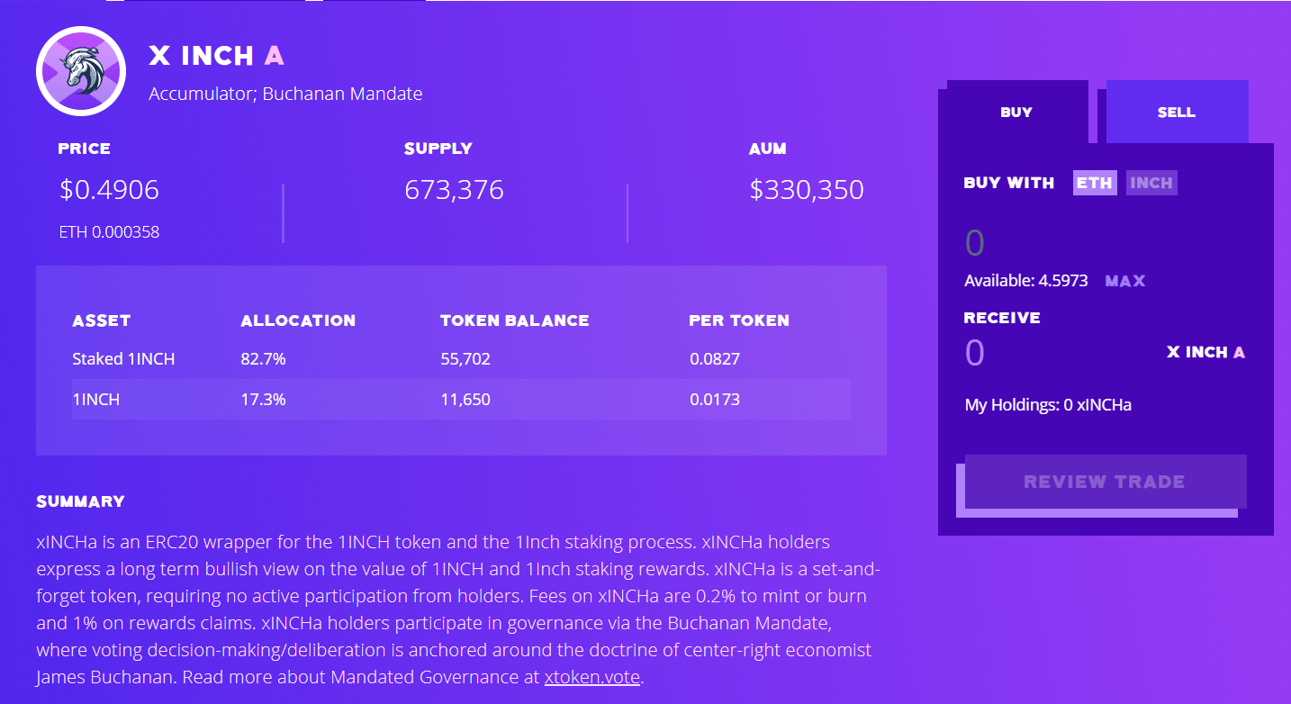Viewport: 1291px width, 704px height.
Task: Open the xtoken.vote link
Action: [x=591, y=676]
